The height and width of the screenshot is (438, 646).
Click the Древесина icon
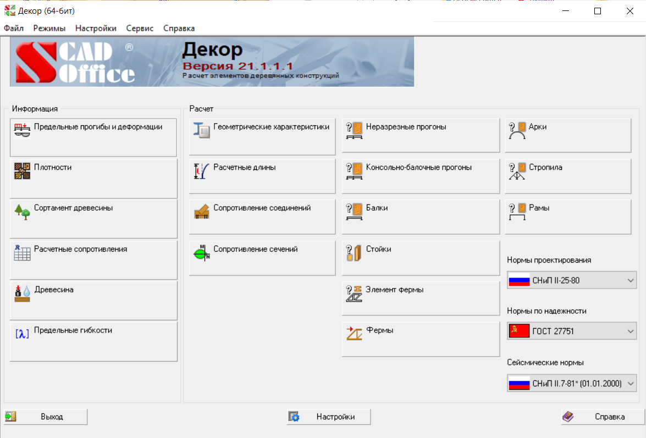tap(22, 293)
